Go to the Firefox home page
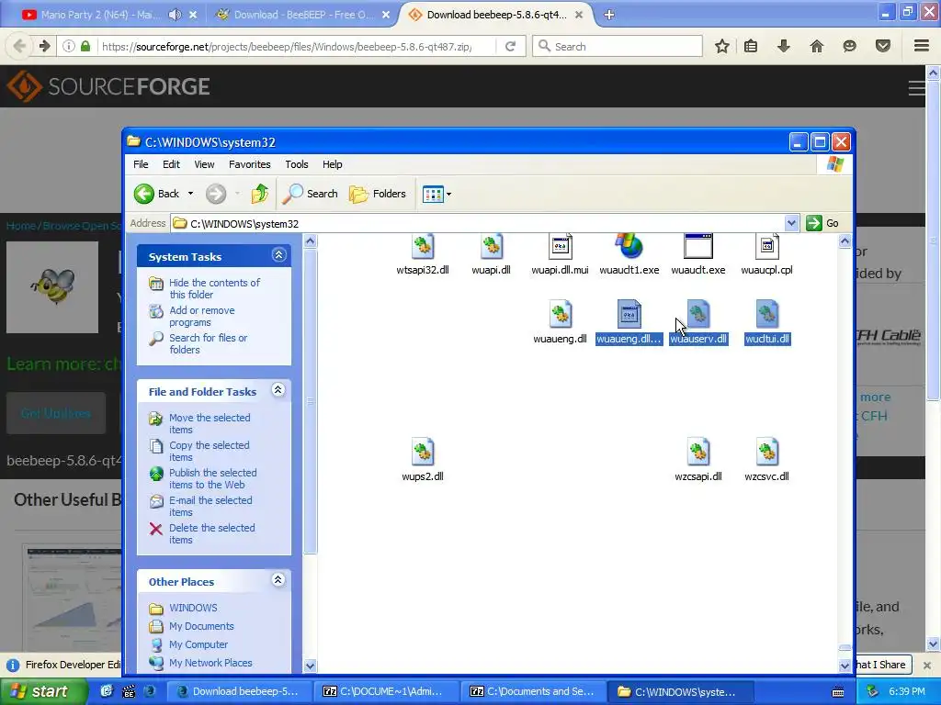Viewport: 941px width, 705px height. coord(816,46)
